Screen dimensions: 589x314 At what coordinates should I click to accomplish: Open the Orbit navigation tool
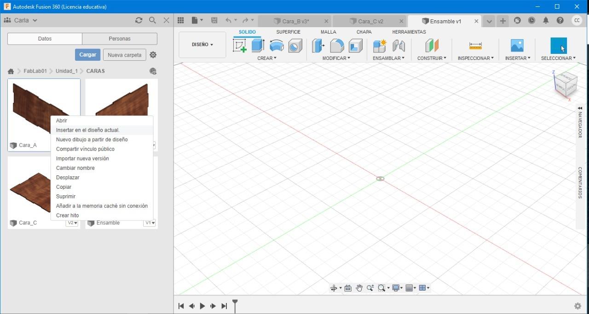click(x=334, y=288)
